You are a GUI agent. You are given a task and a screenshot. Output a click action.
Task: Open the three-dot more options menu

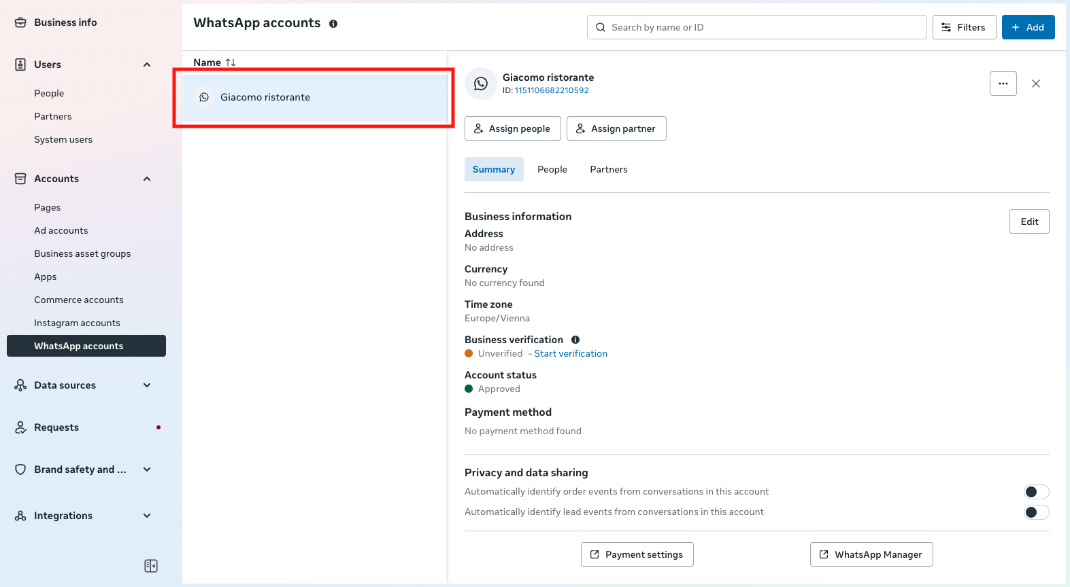click(1003, 84)
